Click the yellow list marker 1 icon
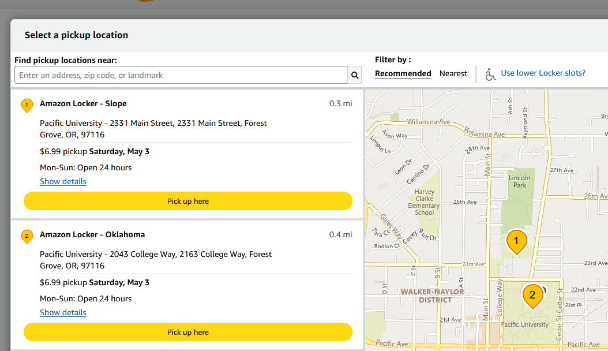 [x=27, y=105]
